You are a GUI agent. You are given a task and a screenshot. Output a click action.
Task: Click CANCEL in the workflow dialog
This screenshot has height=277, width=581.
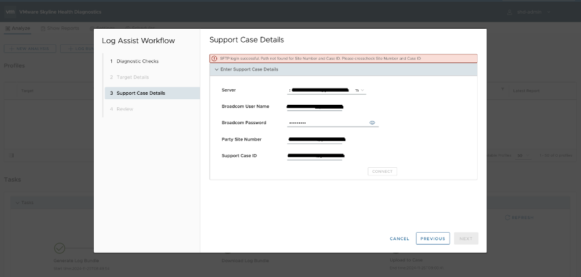(400, 238)
